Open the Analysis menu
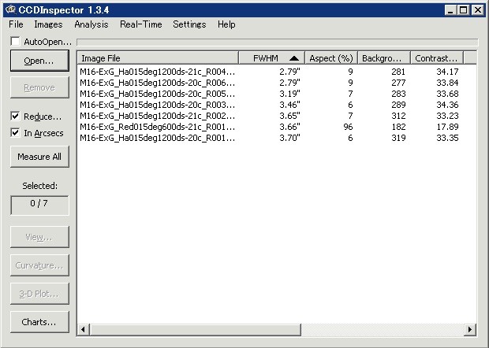The image size is (489, 348). click(91, 24)
